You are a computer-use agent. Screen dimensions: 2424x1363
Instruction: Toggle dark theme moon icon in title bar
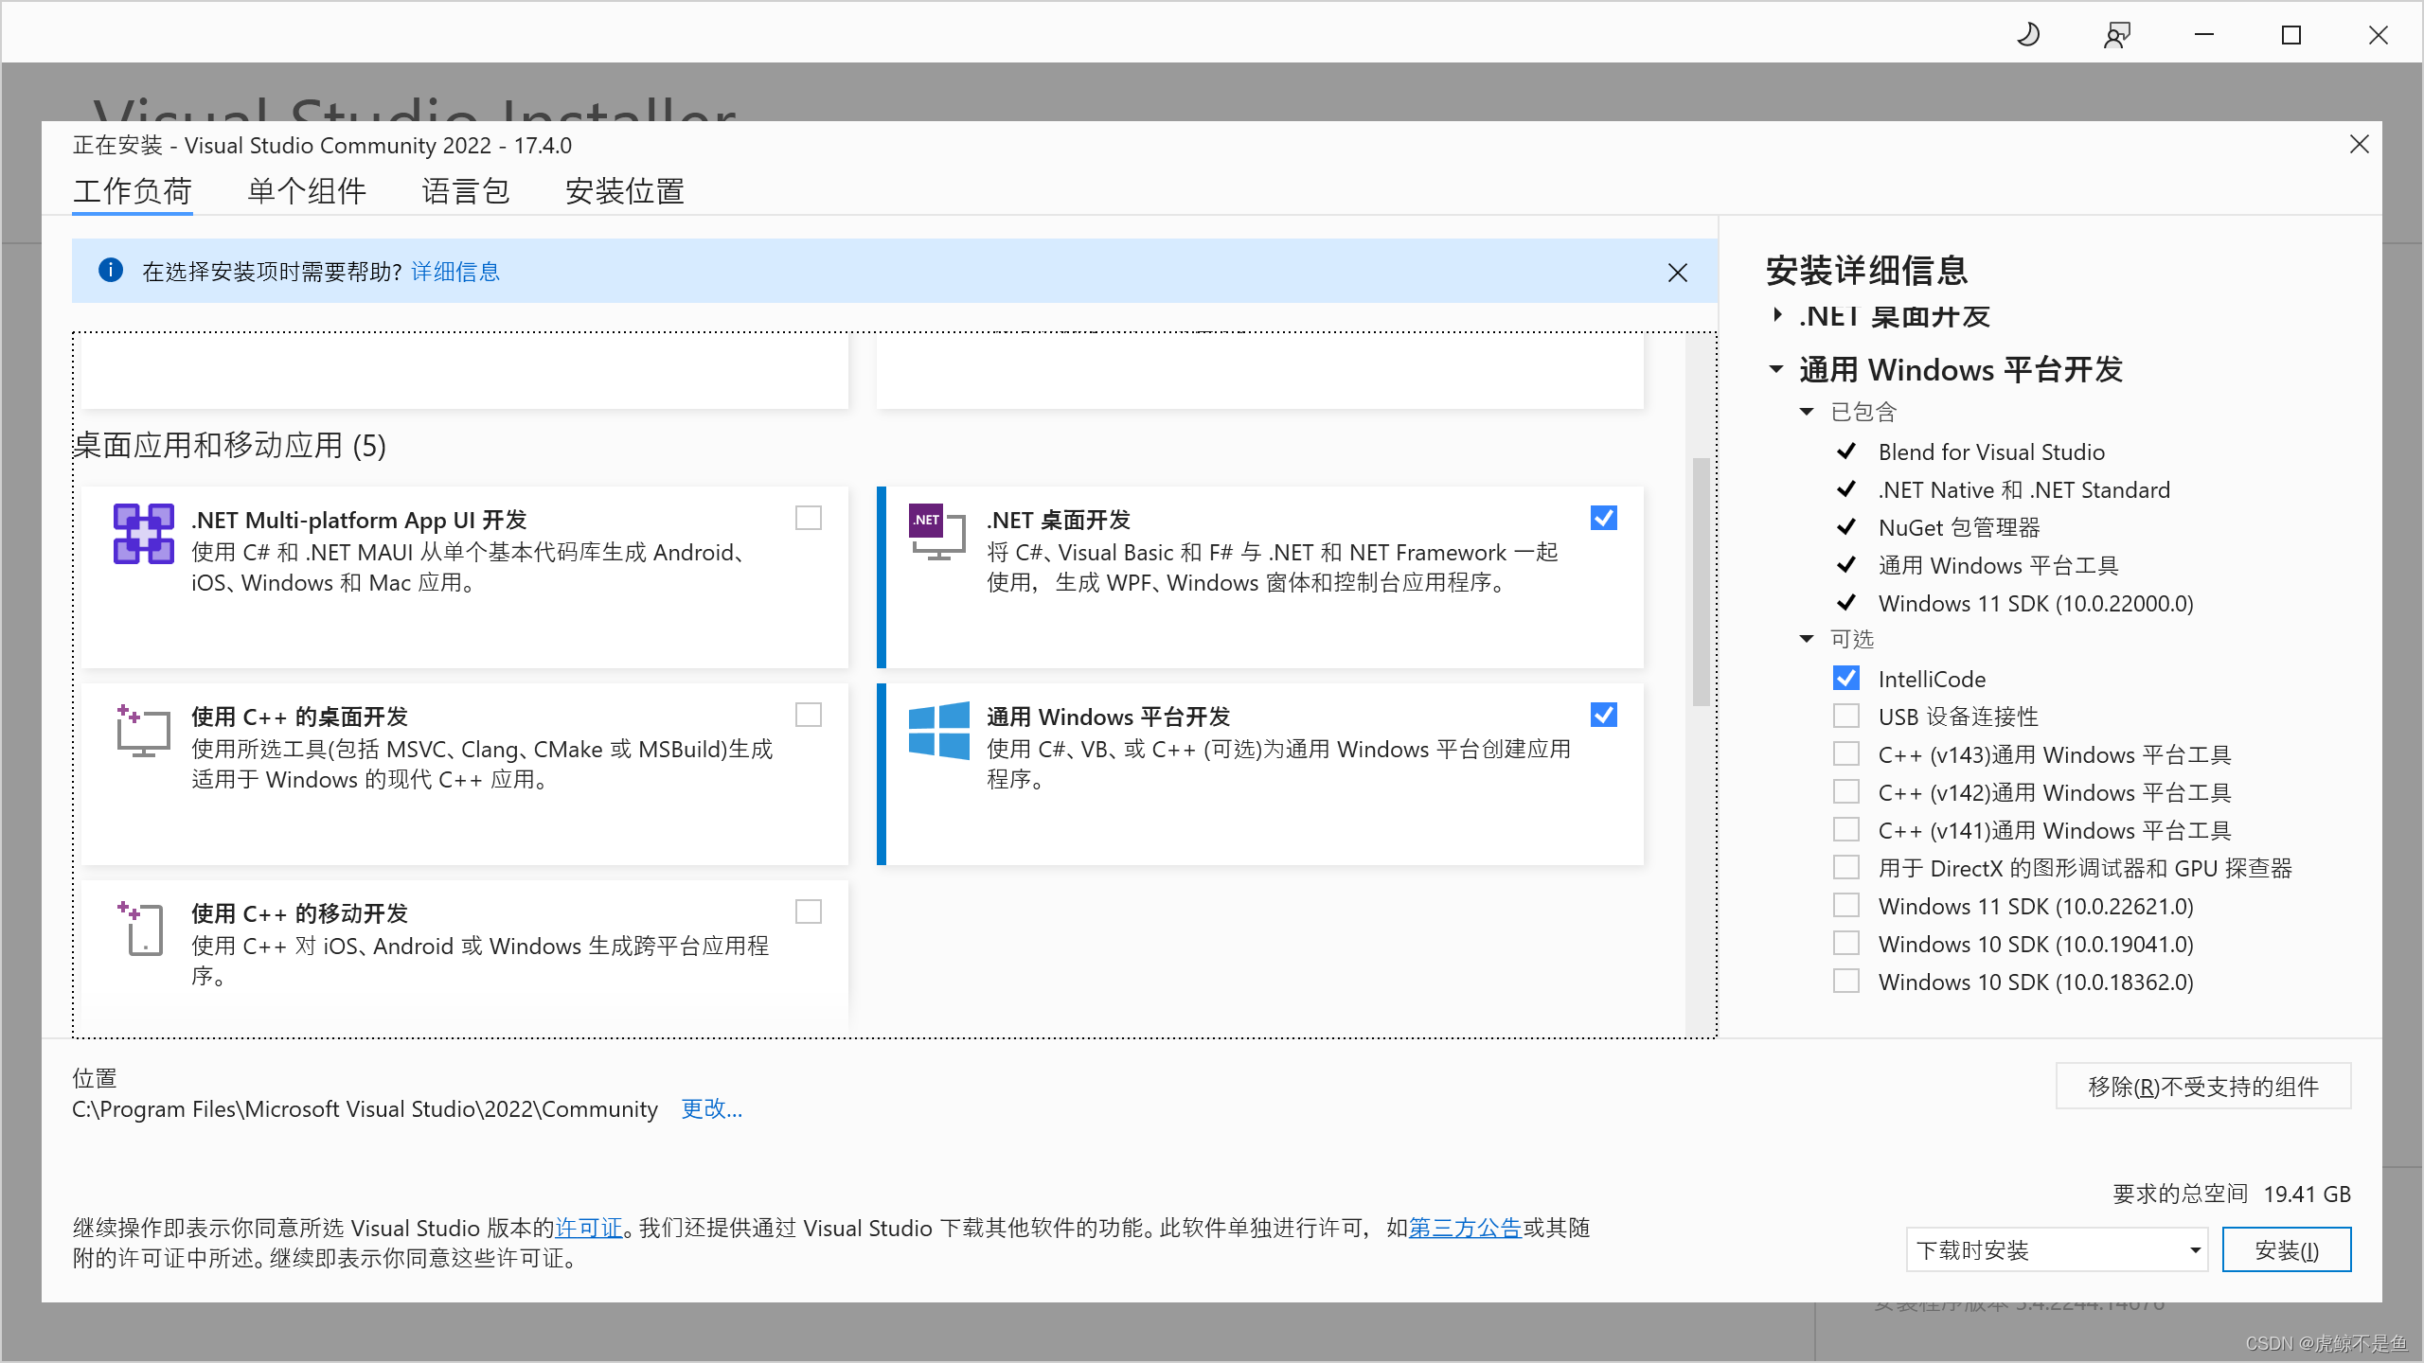point(2028,35)
